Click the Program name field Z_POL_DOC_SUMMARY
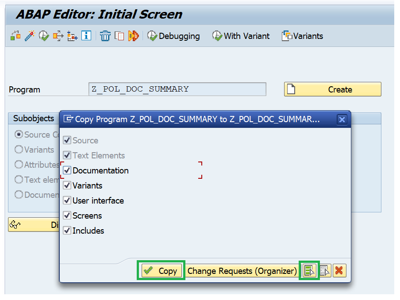400x300 pixels. pos(177,89)
